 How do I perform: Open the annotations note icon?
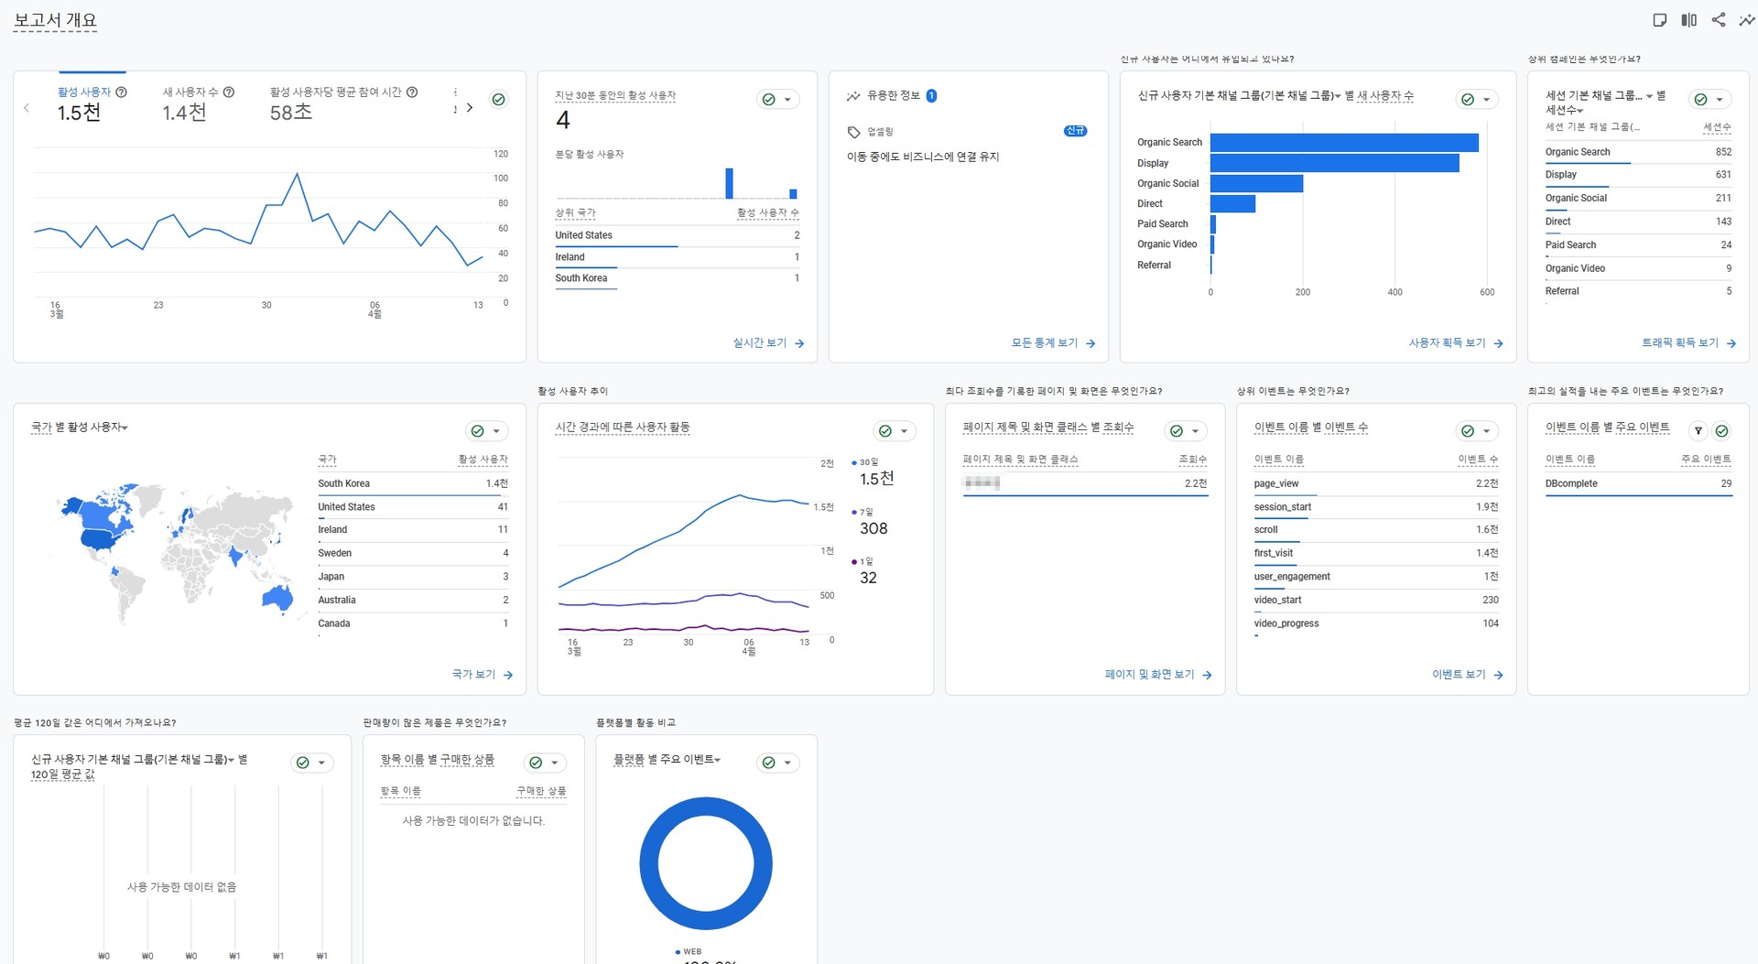point(1660,20)
